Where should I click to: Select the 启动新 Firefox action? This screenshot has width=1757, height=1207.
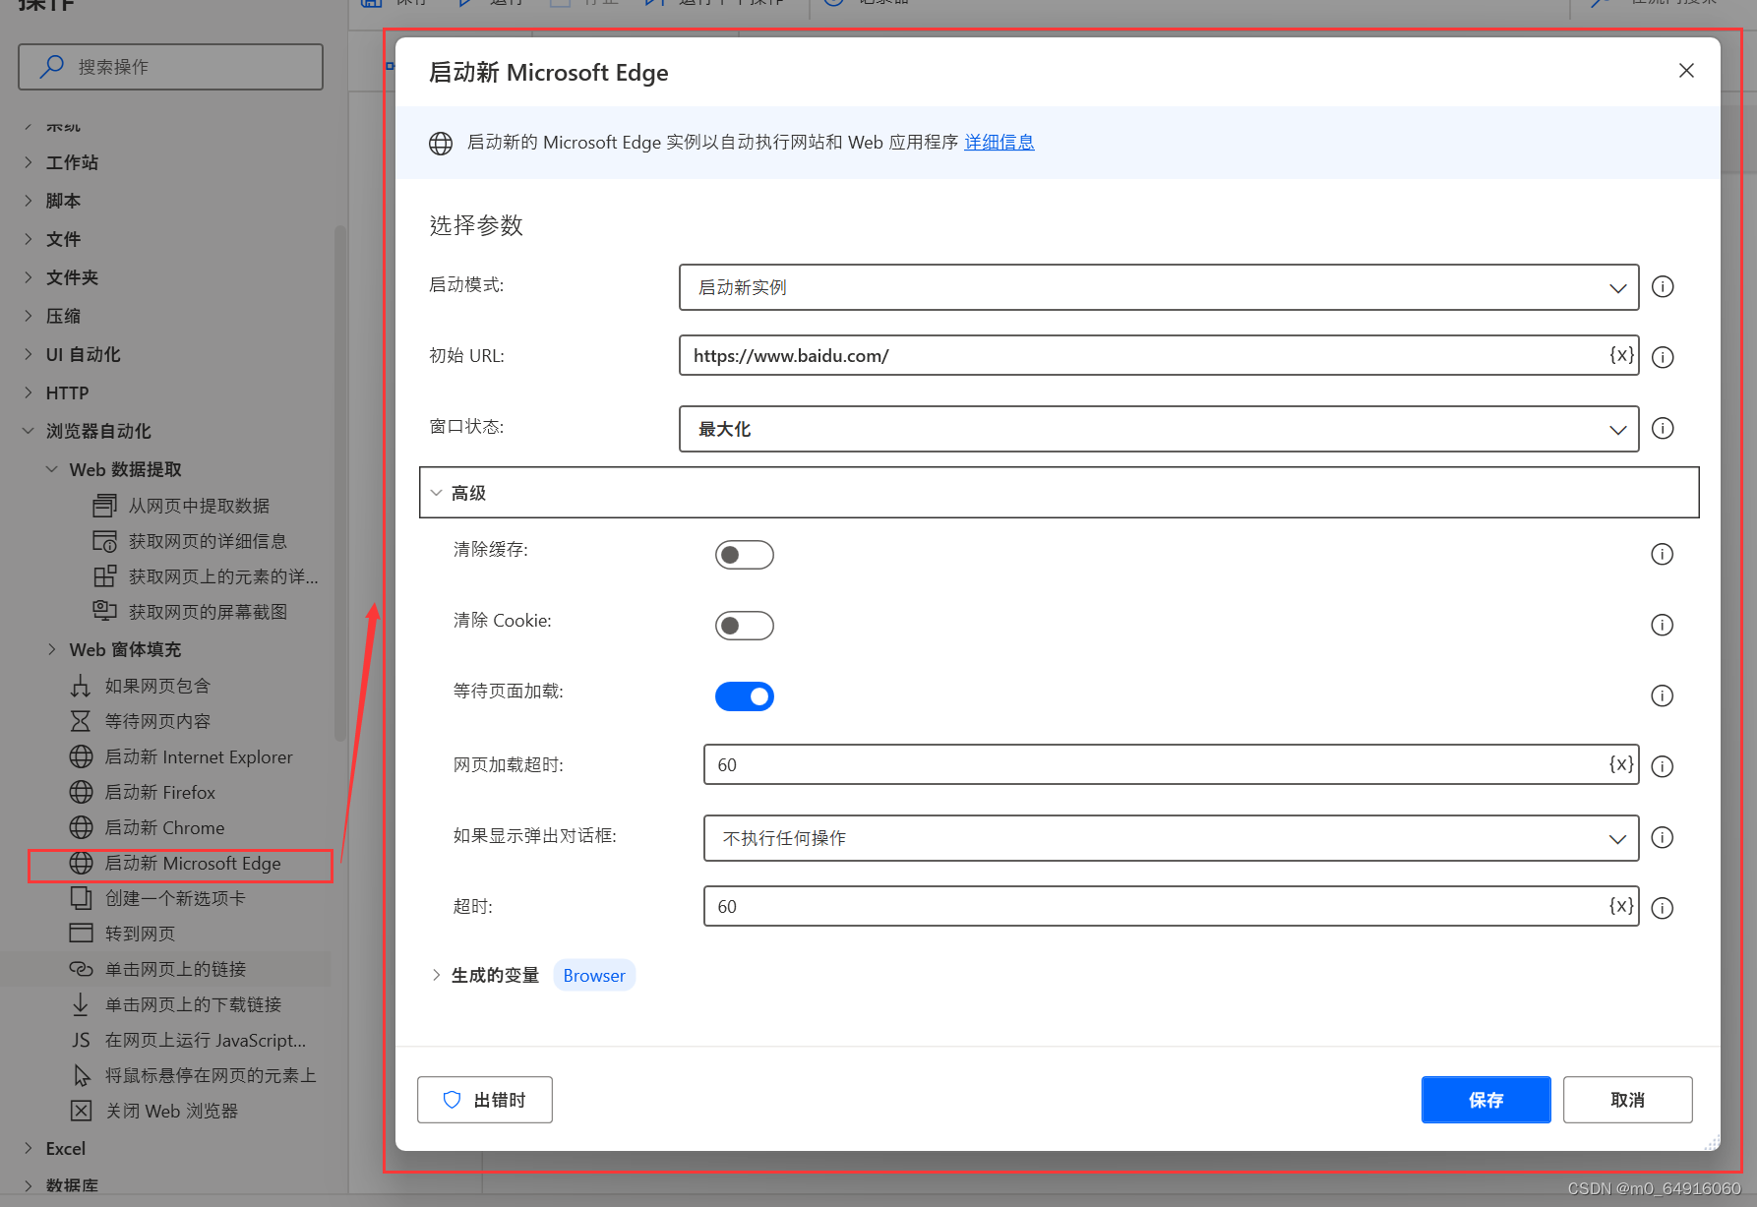(x=160, y=792)
